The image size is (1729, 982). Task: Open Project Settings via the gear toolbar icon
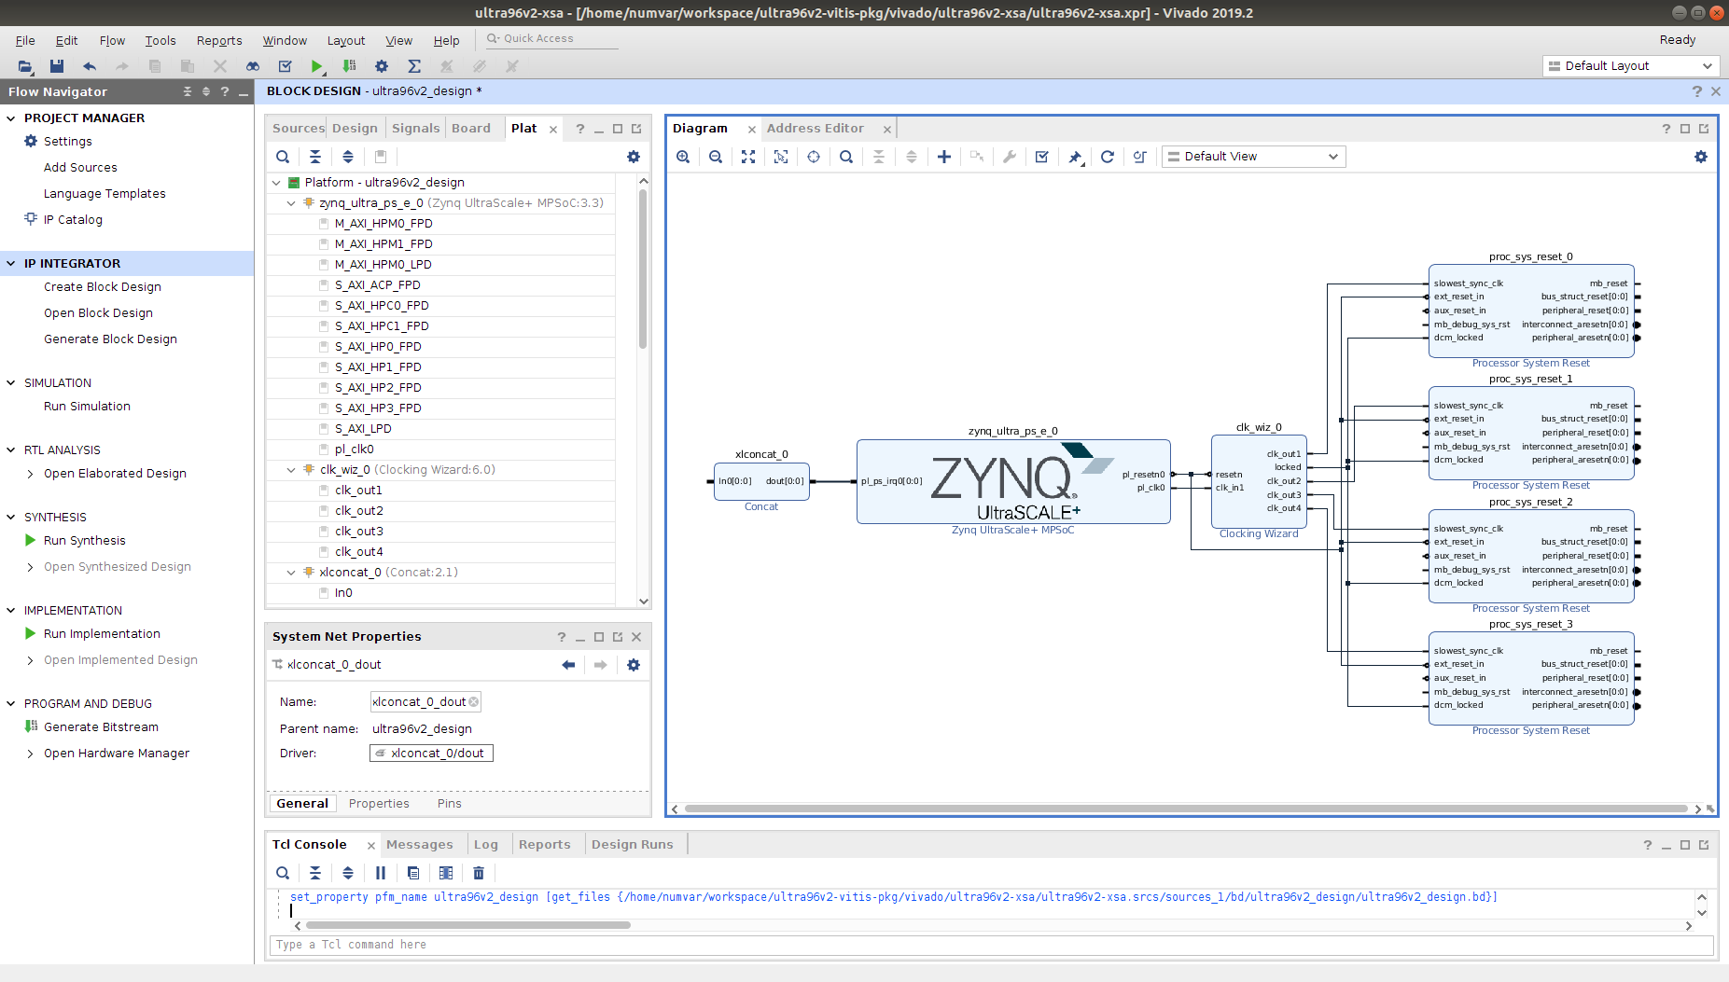click(381, 66)
